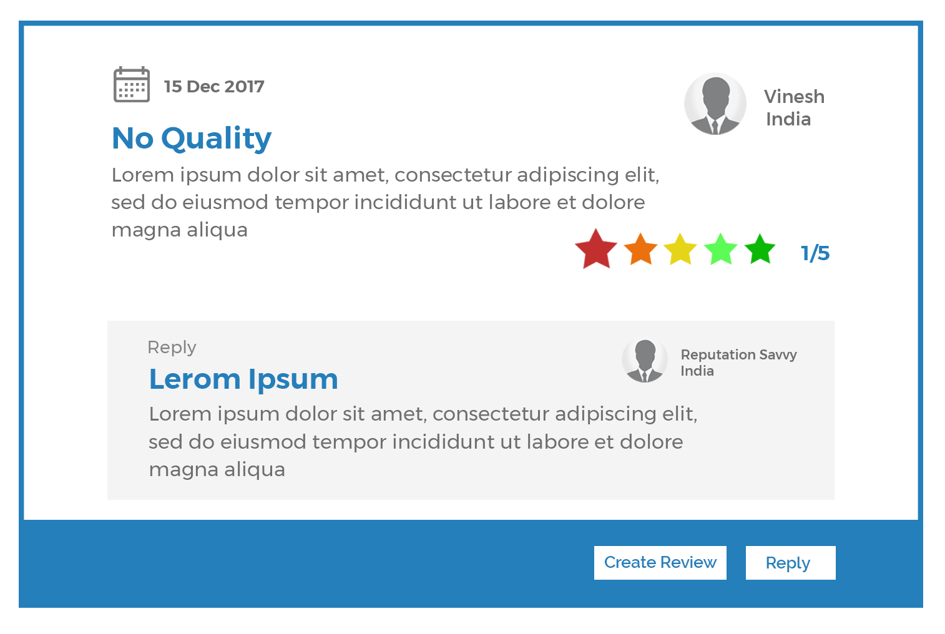Click the Reply label above Lerom Ipsum

coord(172,348)
